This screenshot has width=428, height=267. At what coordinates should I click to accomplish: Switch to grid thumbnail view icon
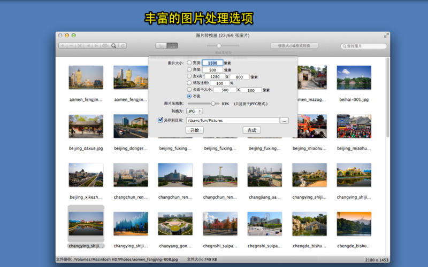pyautogui.click(x=173, y=46)
